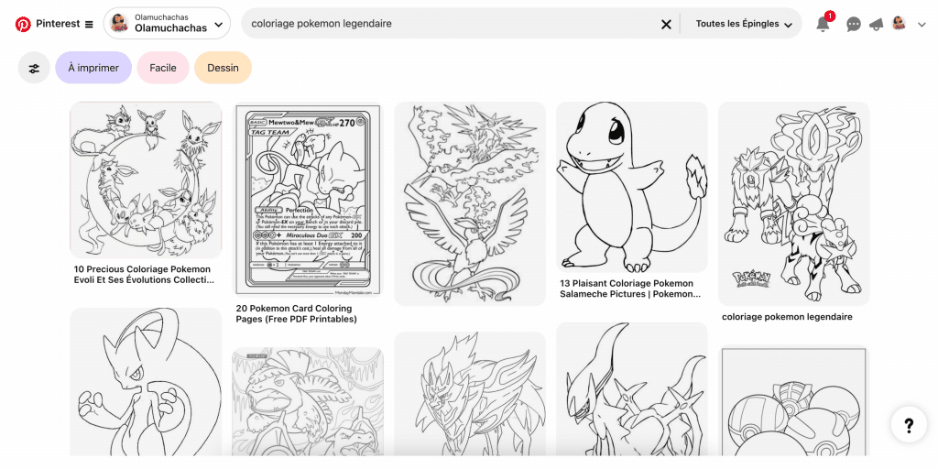
Task: Open the megaphone updates icon
Action: [876, 24]
